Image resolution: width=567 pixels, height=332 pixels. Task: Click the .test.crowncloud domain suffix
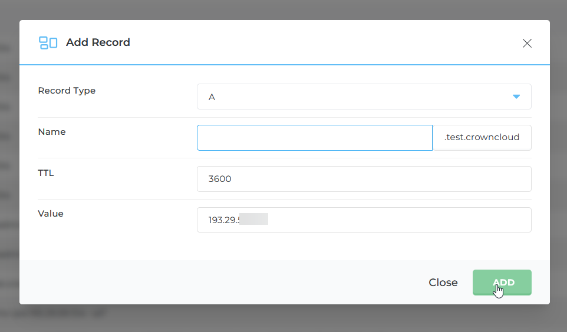tap(482, 138)
